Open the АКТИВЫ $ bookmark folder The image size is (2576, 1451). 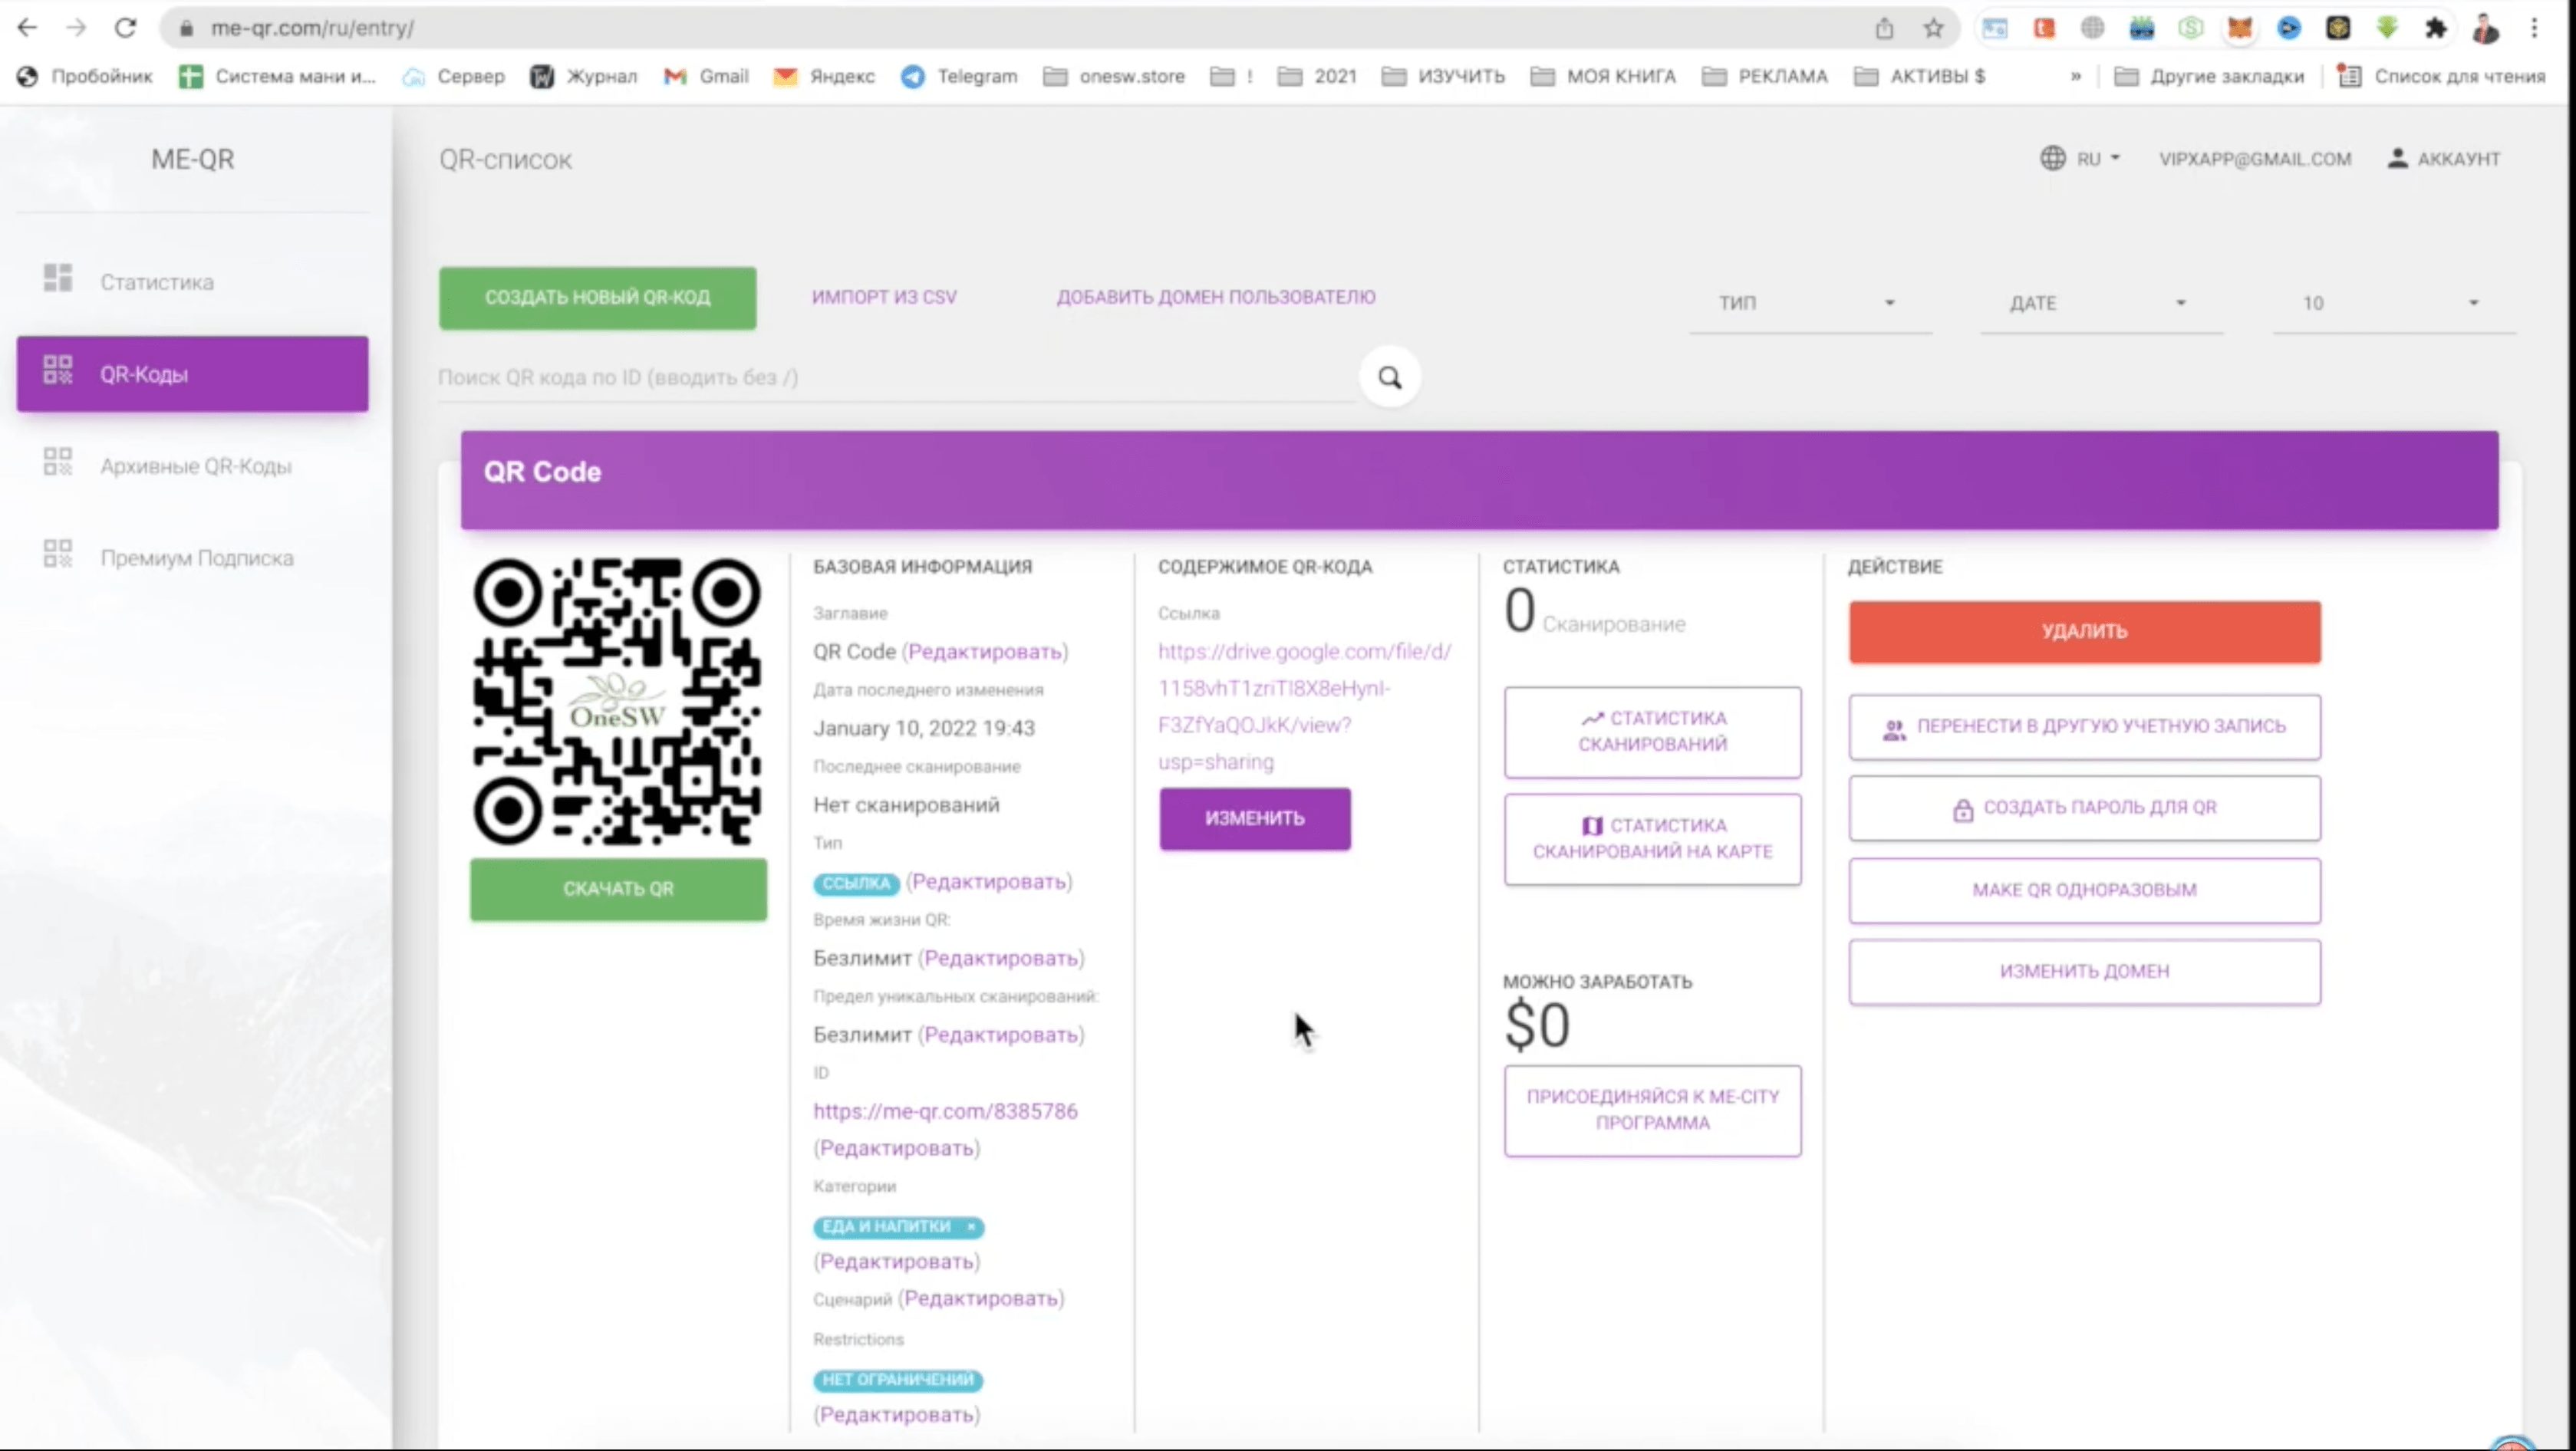coord(1920,76)
